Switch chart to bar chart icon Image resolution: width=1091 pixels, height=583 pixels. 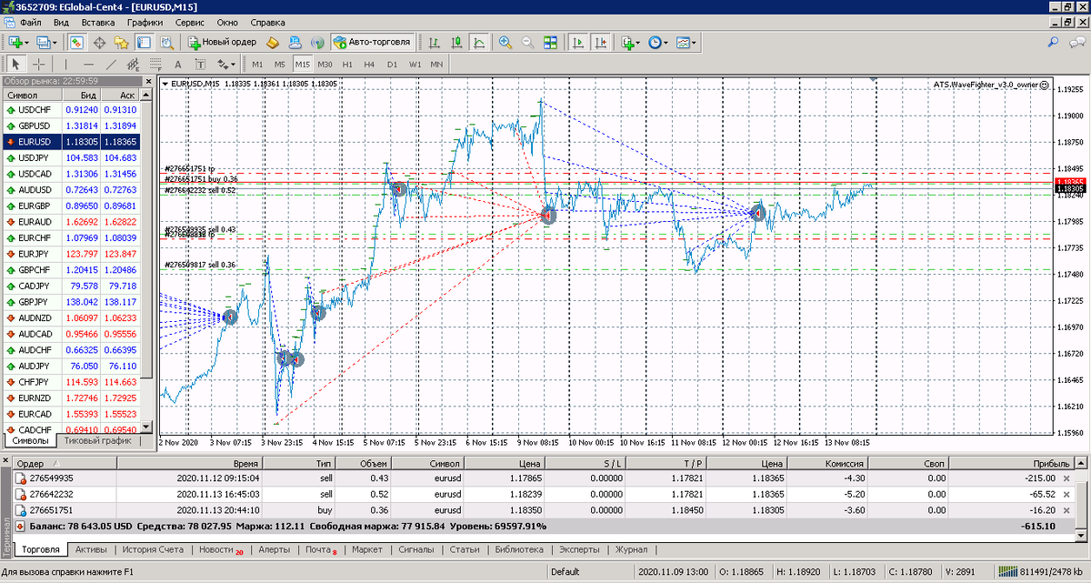point(435,42)
